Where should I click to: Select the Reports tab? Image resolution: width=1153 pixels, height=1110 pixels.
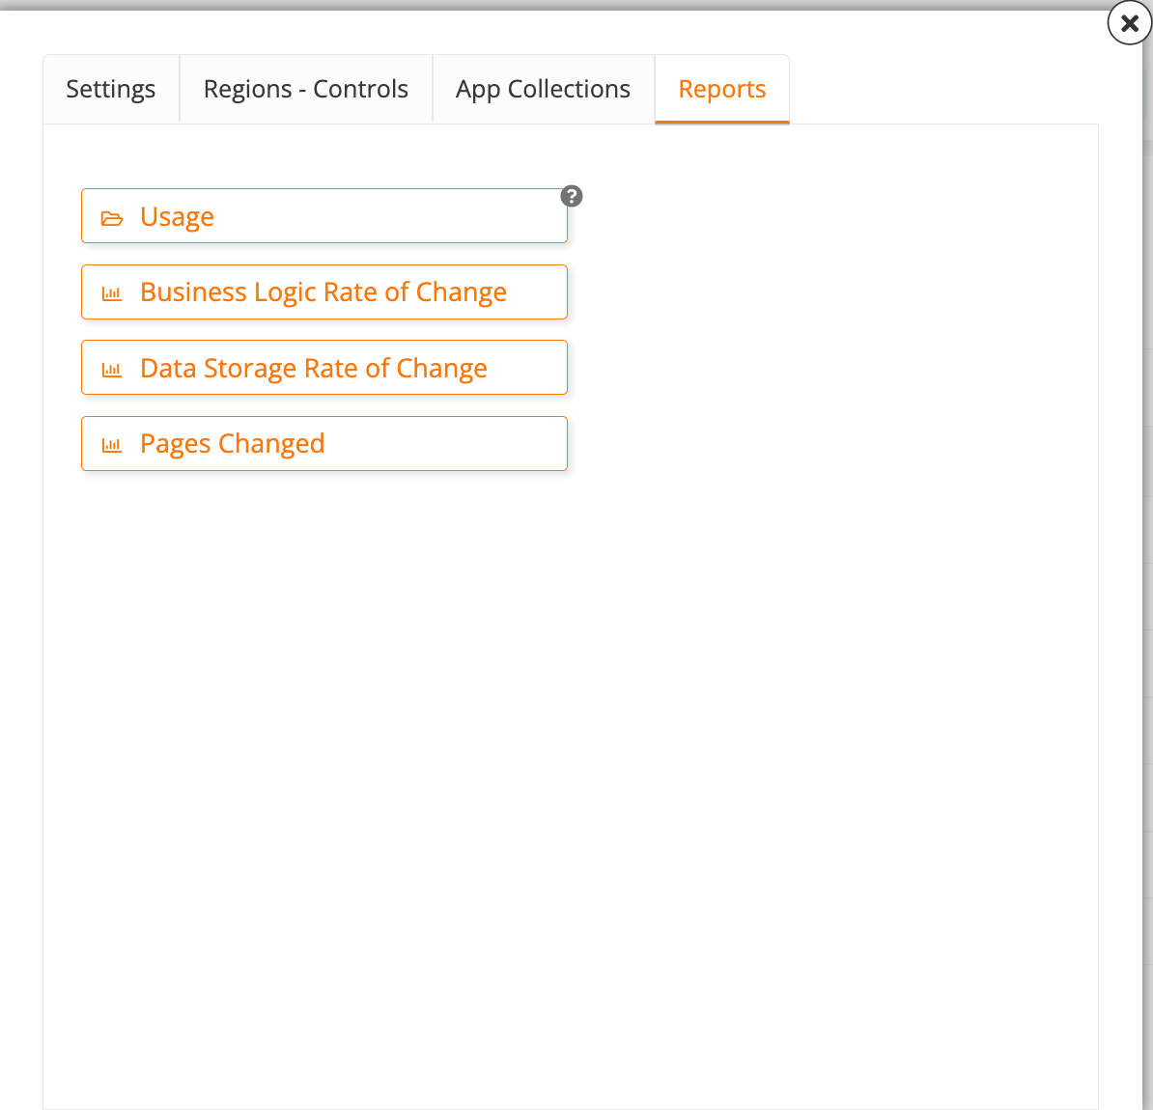tap(721, 89)
